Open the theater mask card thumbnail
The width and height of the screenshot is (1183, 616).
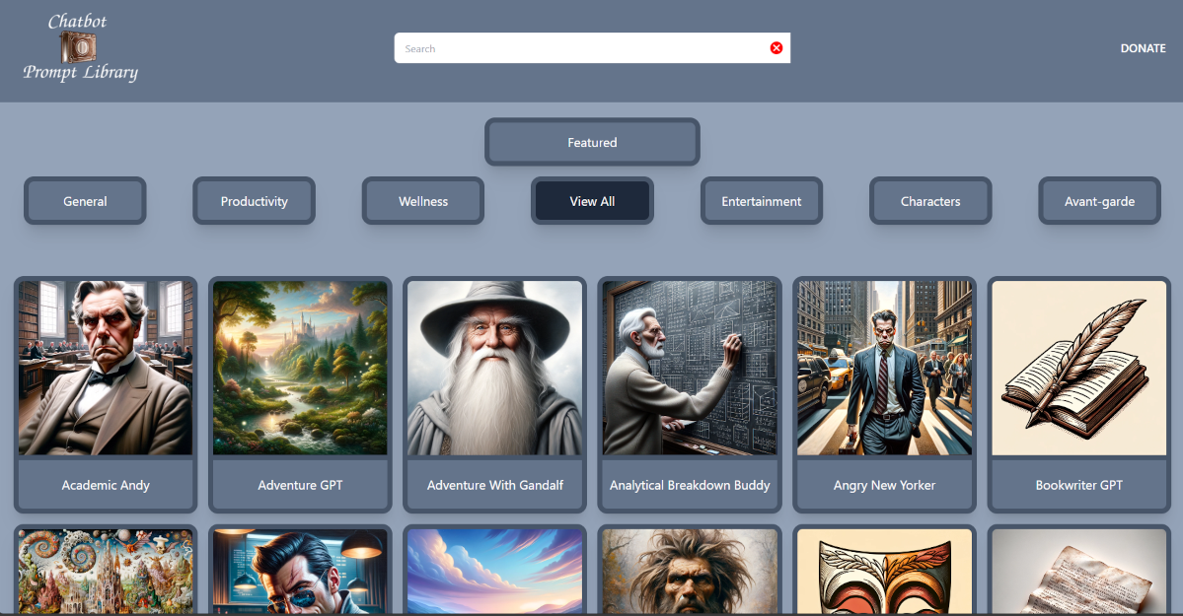[884, 571]
